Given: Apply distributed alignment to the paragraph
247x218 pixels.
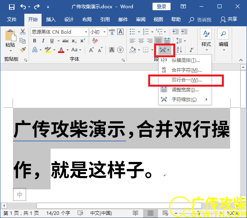Looking at the screenshot, I should pos(167,41).
